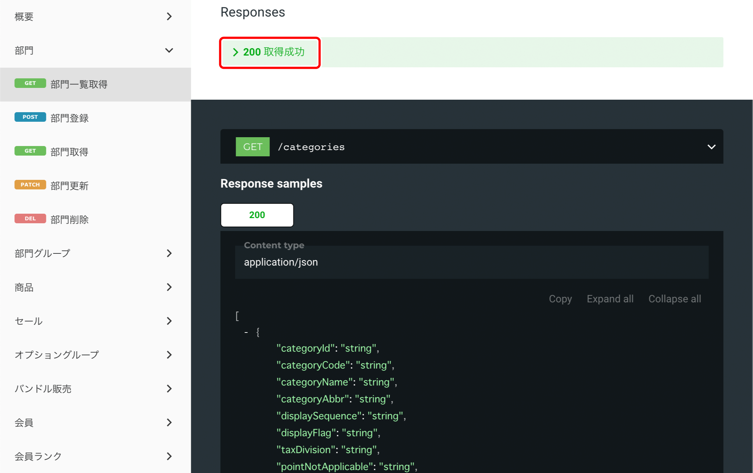Expand the 200 取得成功 response details
Screen dimensions: 753x473
[270, 52]
